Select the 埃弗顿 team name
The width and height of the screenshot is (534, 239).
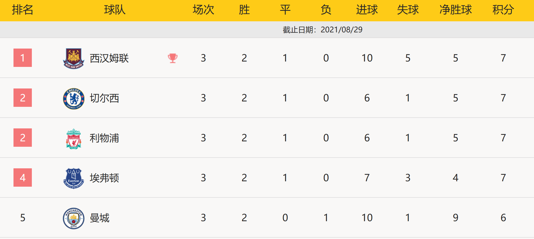[x=104, y=178]
